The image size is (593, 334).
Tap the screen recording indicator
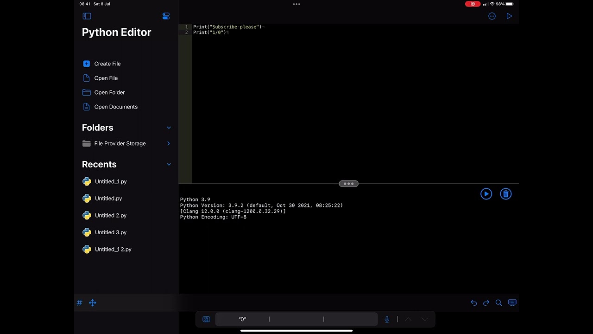473,4
